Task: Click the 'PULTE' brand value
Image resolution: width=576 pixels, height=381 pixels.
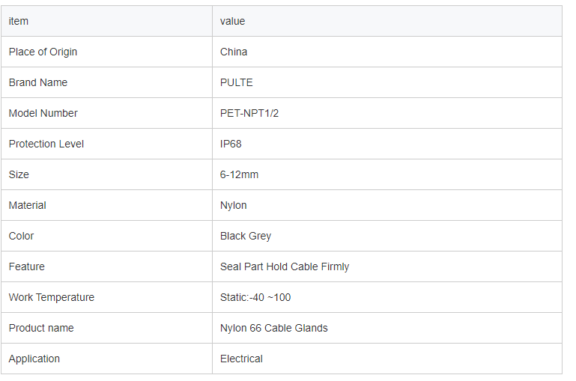Action: (237, 82)
